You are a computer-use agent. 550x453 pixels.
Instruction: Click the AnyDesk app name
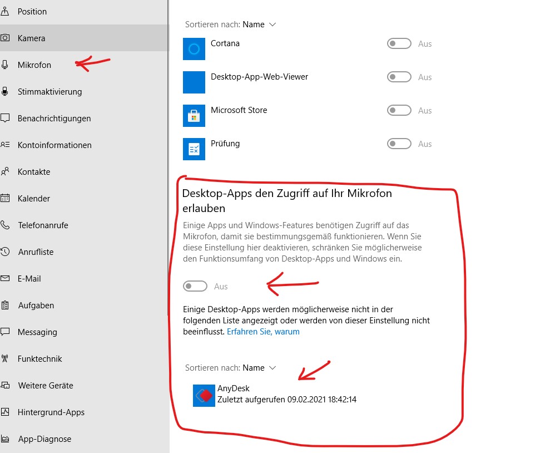pyautogui.click(x=233, y=388)
